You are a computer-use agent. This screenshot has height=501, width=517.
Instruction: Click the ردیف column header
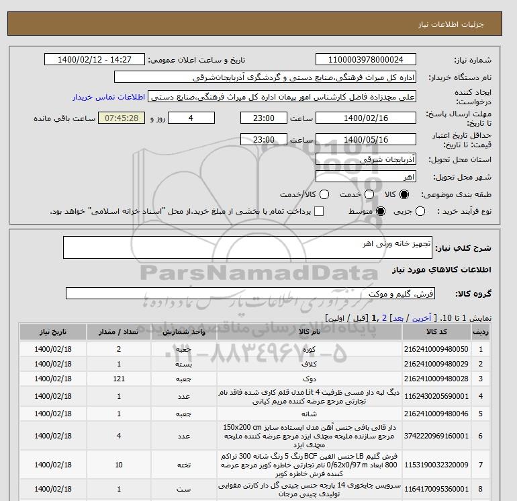(x=480, y=332)
